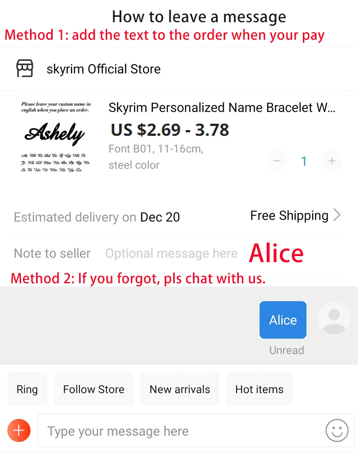The image size is (358, 453).
Task: Select the Ring quick reply
Action: pos(27,389)
